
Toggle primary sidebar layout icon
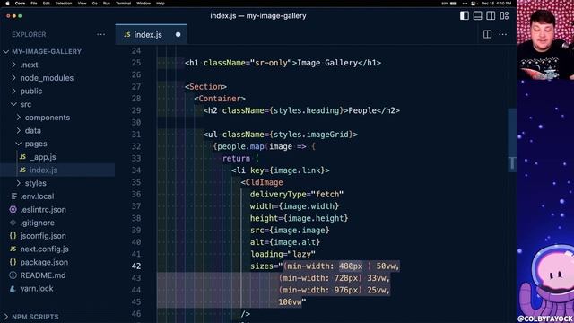tap(465, 15)
